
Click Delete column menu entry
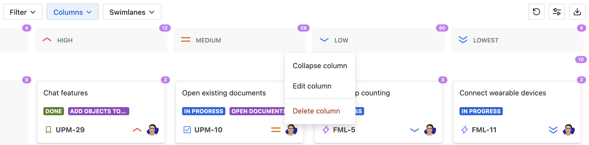[316, 111]
